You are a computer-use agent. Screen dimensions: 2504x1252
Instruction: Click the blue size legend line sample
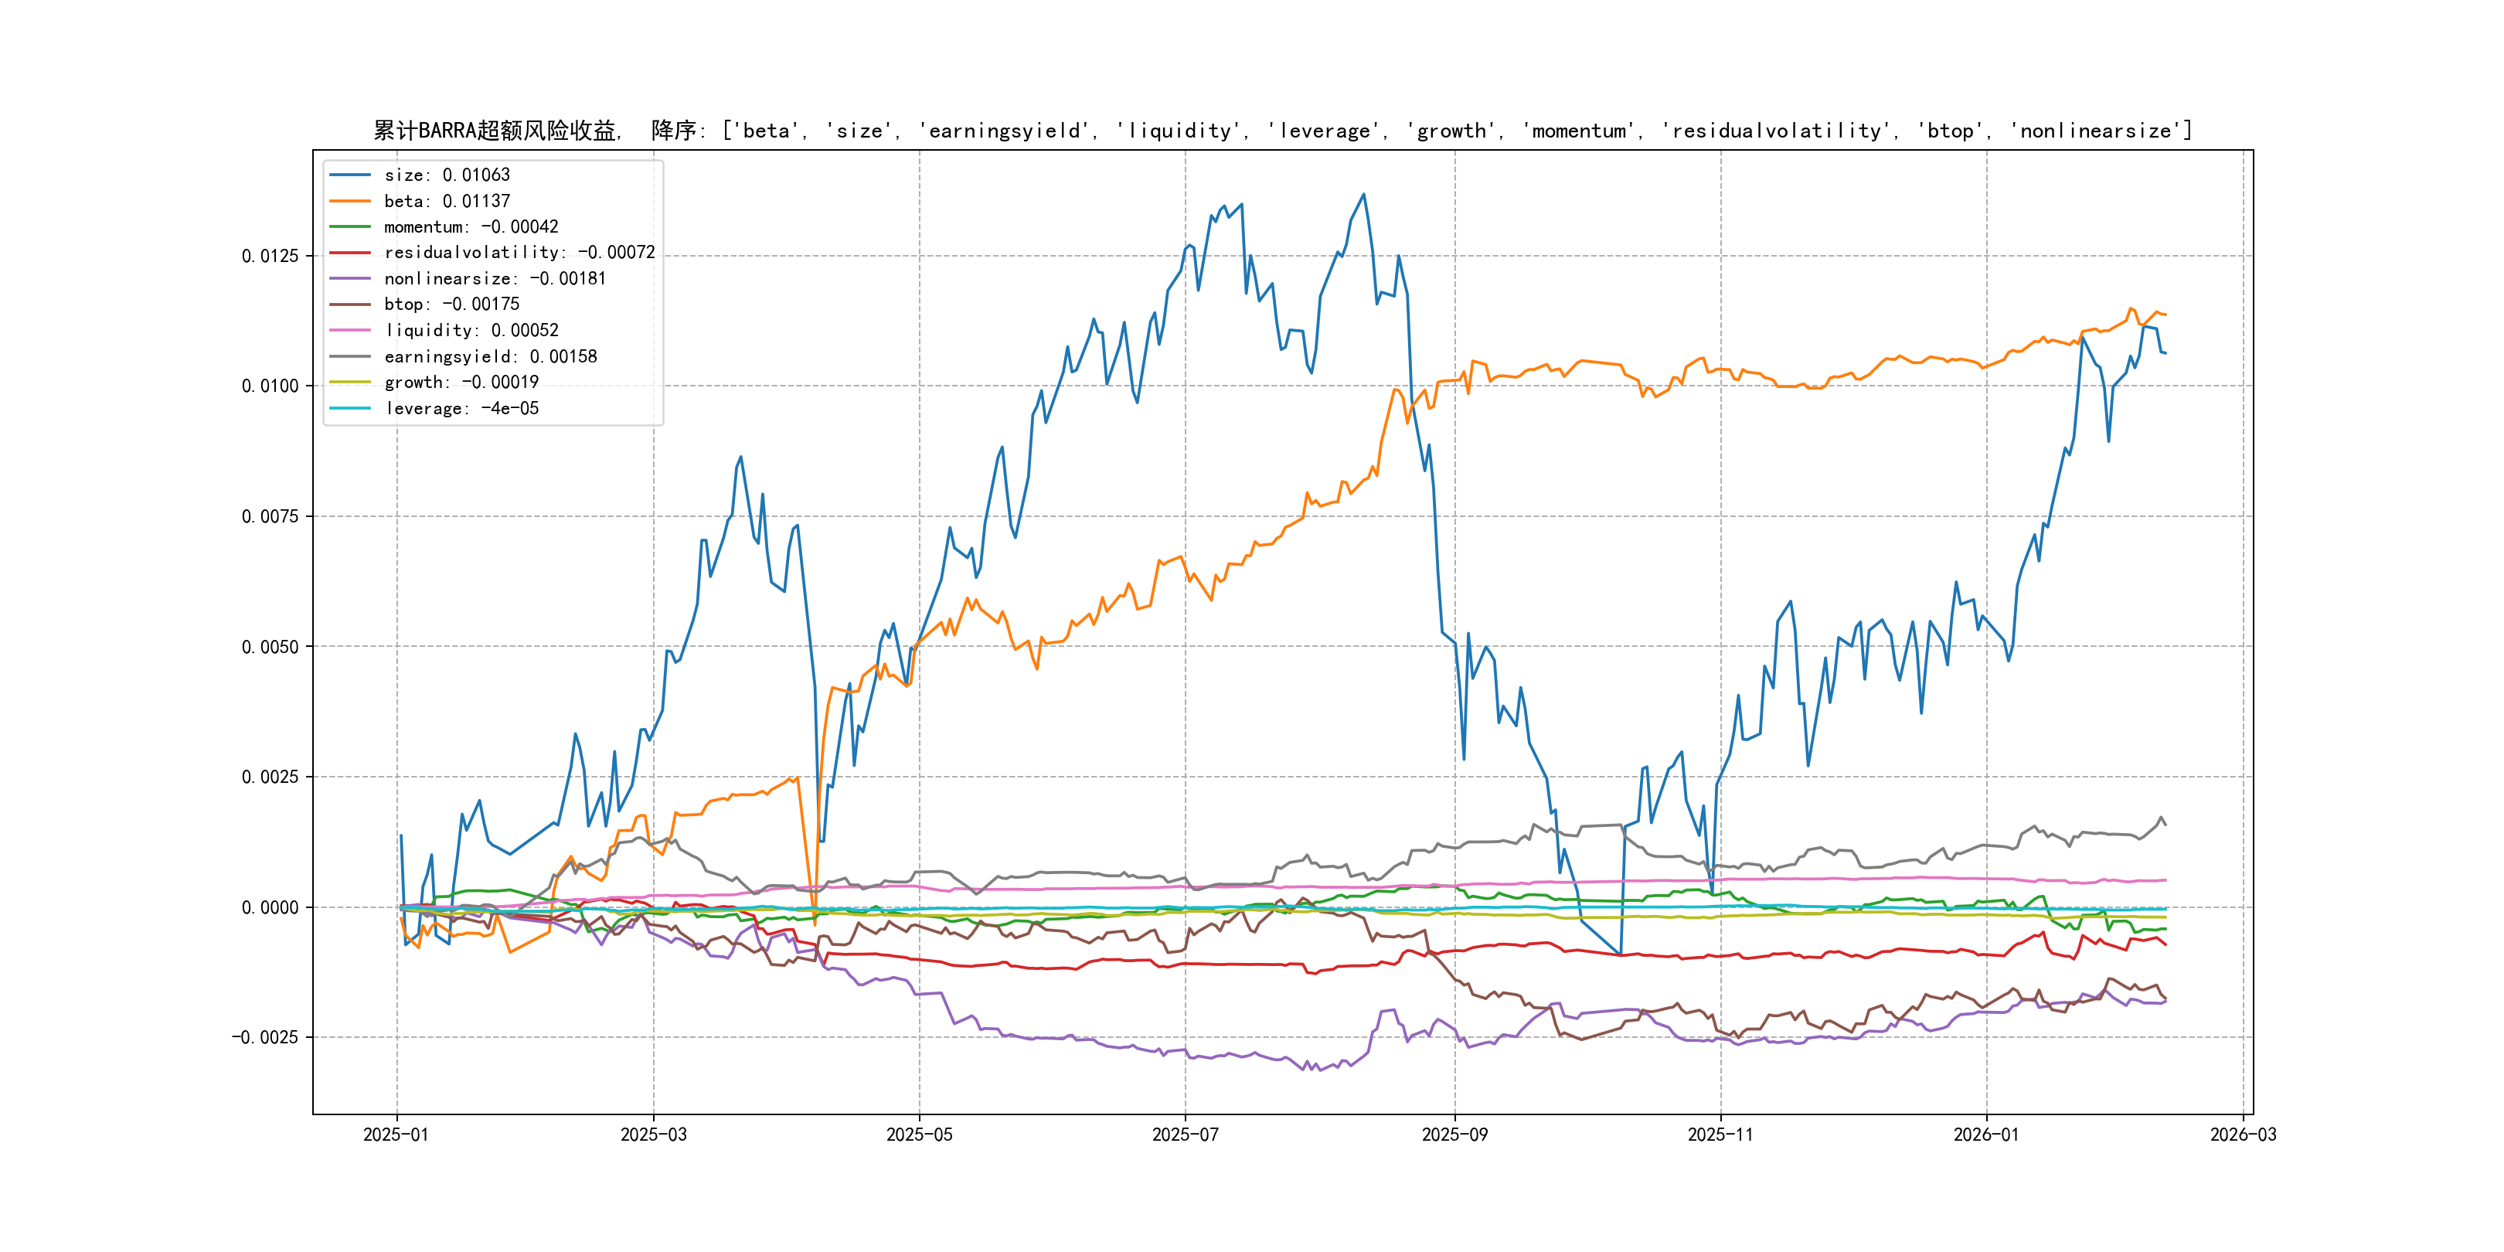(x=350, y=175)
